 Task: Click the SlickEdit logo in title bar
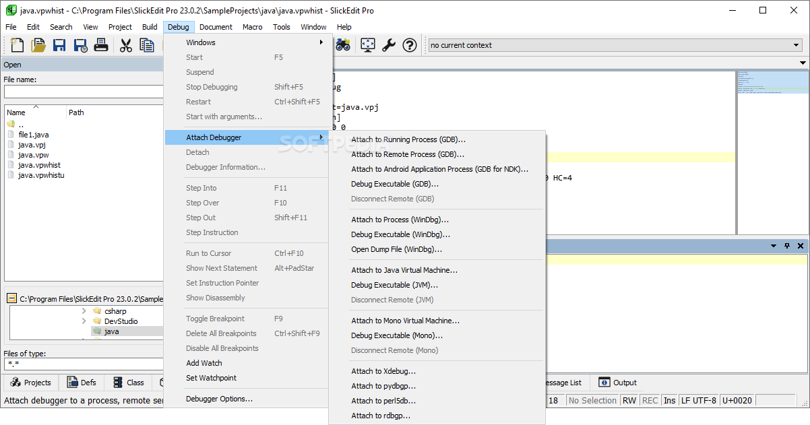click(x=11, y=10)
